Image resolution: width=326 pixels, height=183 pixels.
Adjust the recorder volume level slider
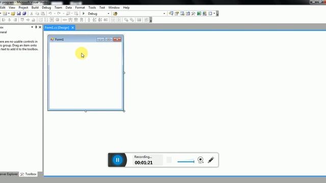click(x=186, y=162)
